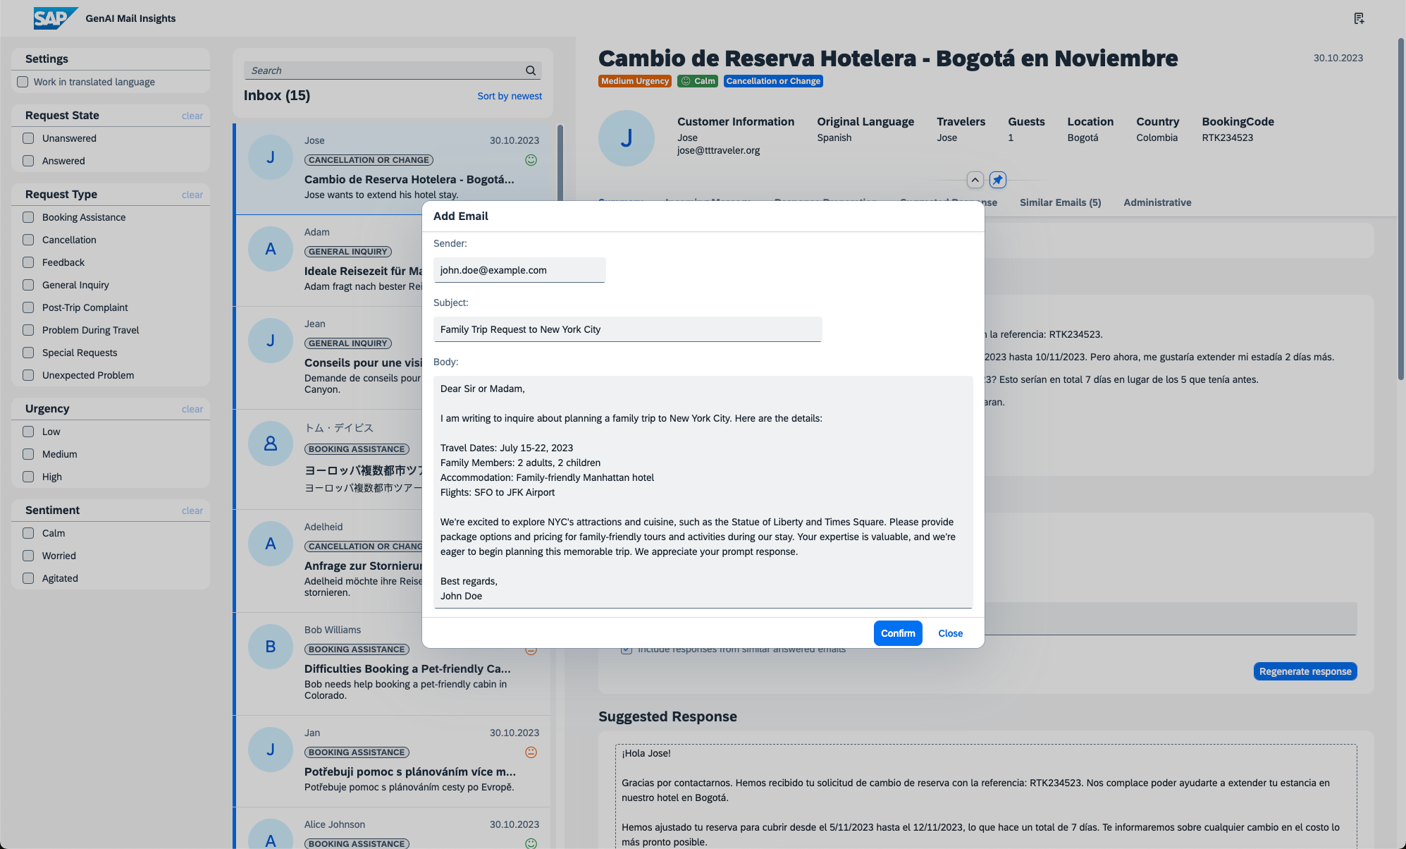Viewport: 1406px width, 849px height.
Task: Click the add email icon top-right
Action: (1358, 18)
